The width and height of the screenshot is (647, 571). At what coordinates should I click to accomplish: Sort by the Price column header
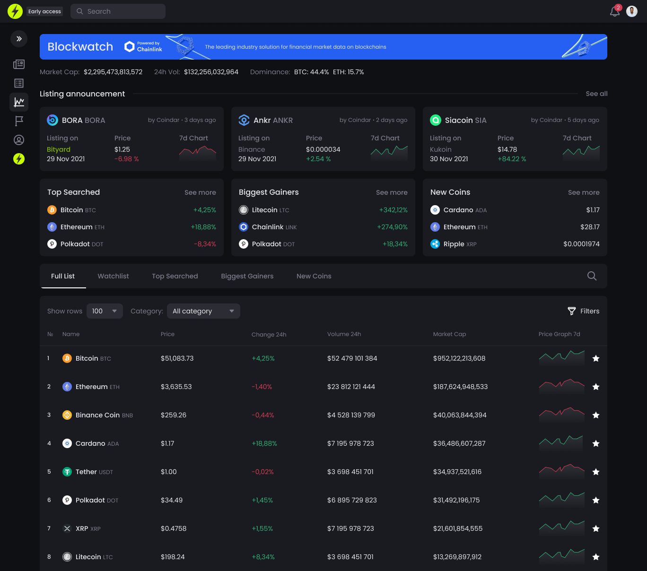[167, 334]
